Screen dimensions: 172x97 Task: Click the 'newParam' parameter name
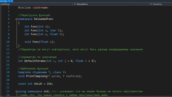72,76
